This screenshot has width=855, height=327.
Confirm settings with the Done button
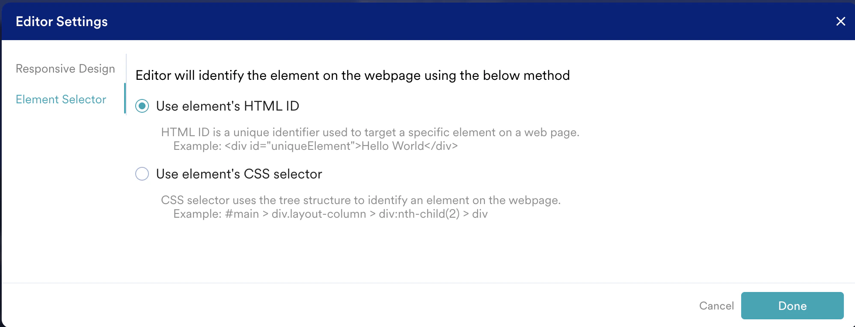(793, 306)
